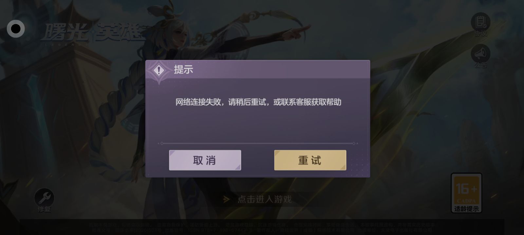Tap the 重试 retry button
Image resolution: width=524 pixels, height=235 pixels.
pyautogui.click(x=310, y=160)
